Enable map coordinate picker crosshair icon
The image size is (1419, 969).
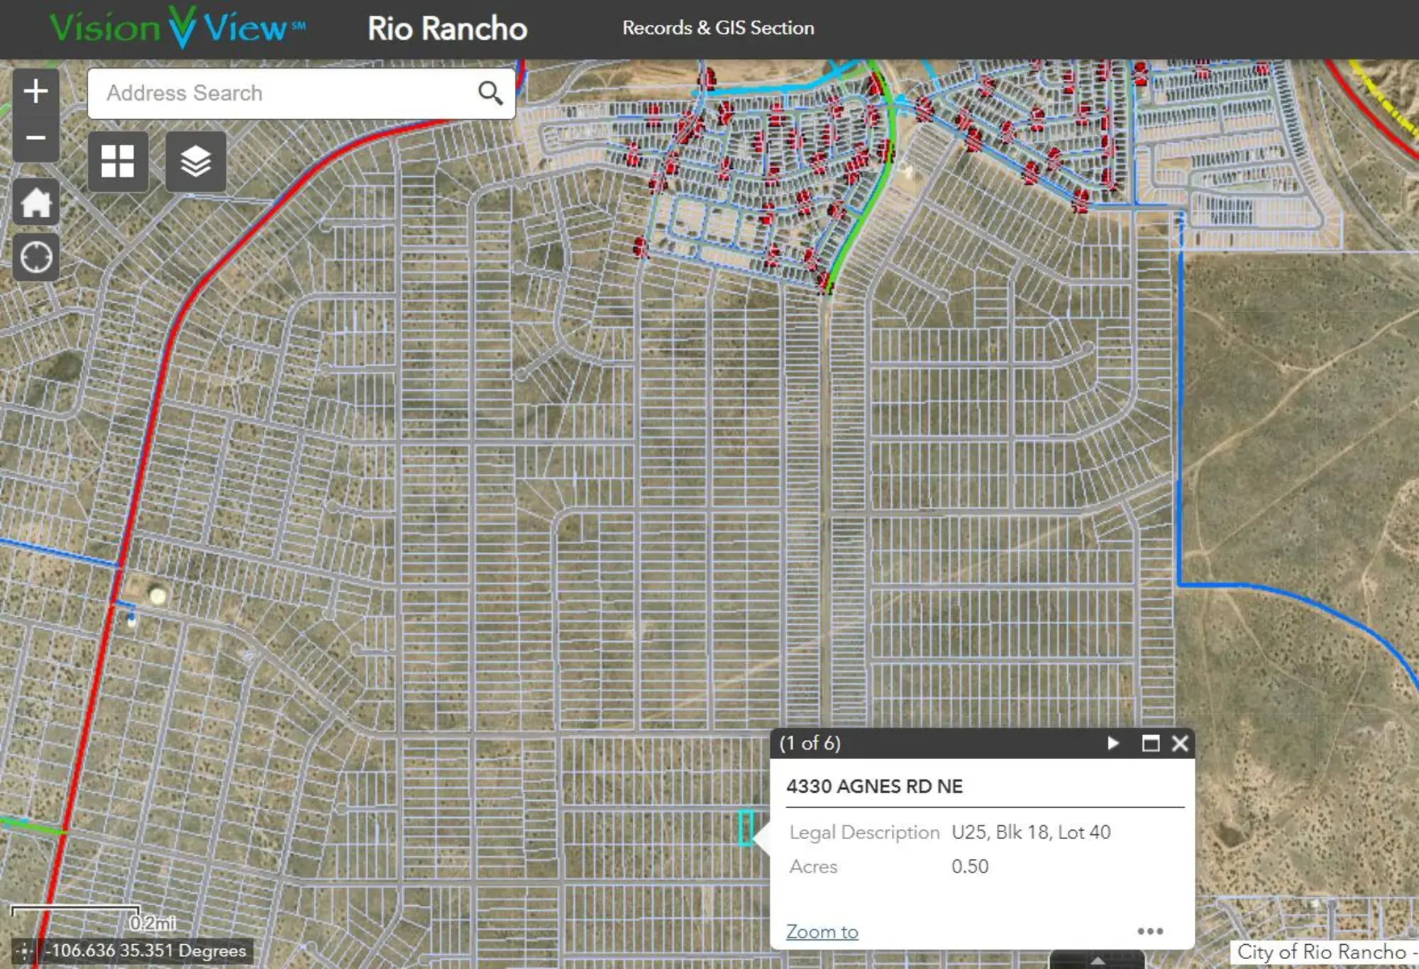(24, 951)
